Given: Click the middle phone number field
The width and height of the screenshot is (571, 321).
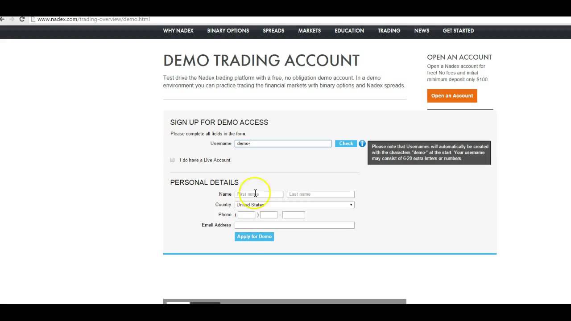Looking at the screenshot, I should (x=269, y=215).
